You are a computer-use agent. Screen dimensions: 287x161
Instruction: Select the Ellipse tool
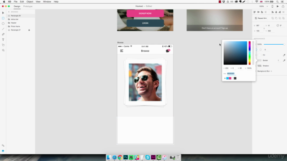[x=3, y=24]
